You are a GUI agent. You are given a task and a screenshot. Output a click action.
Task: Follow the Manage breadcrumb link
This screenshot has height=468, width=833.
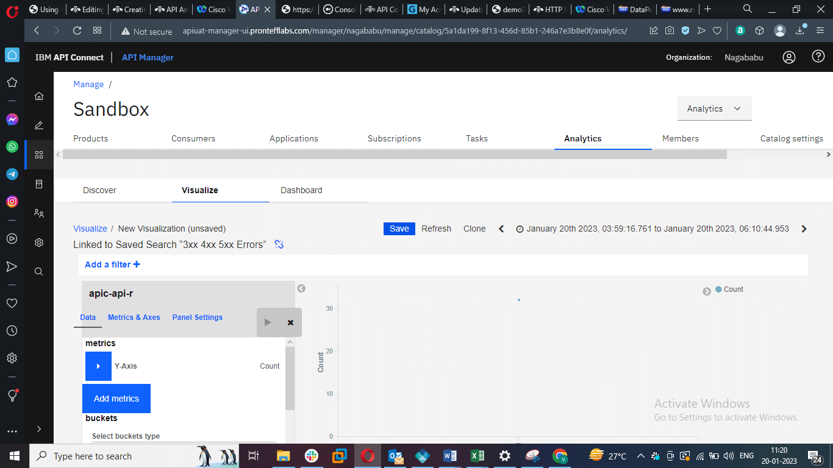[x=88, y=84]
